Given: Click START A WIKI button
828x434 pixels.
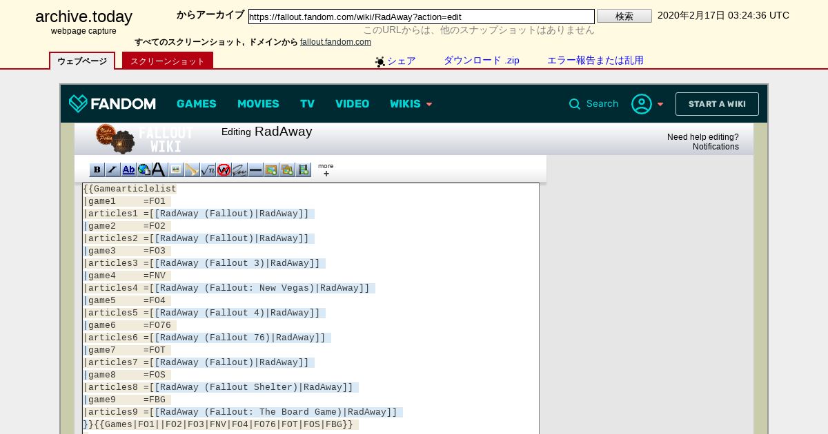Looking at the screenshot, I should [717, 104].
